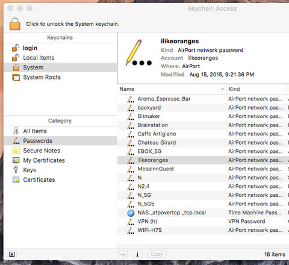This screenshot has width=289, height=265.
Task: Click the pencil icon beside Aroma_Espresso_Bar
Action: click(131, 99)
